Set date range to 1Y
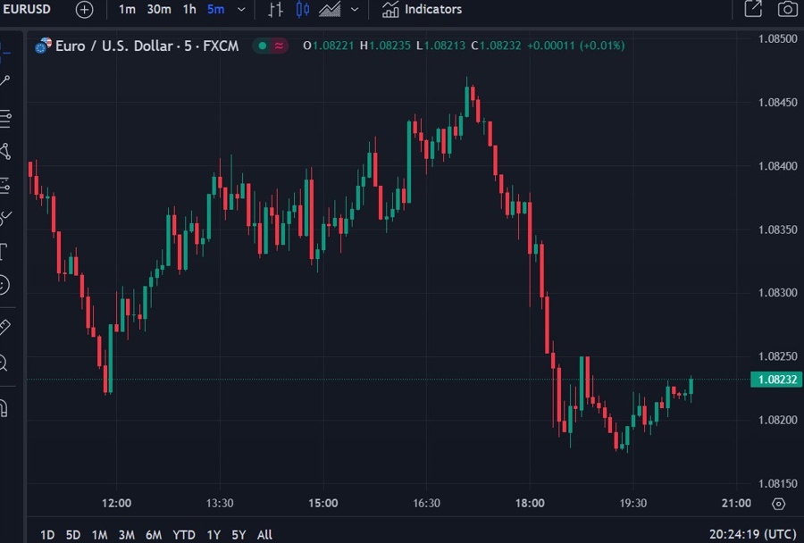 214,535
